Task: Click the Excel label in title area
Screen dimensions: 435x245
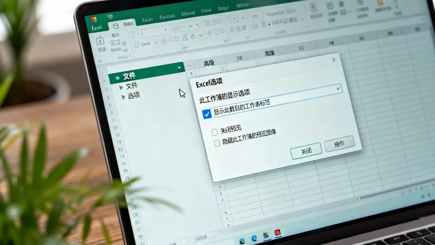Action: (x=97, y=28)
